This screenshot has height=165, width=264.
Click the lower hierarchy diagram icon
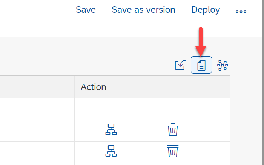(111, 151)
